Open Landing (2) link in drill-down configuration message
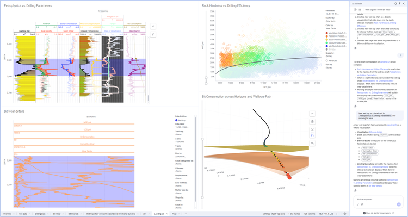The height and width of the screenshot is (217, 408). [x=385, y=62]
